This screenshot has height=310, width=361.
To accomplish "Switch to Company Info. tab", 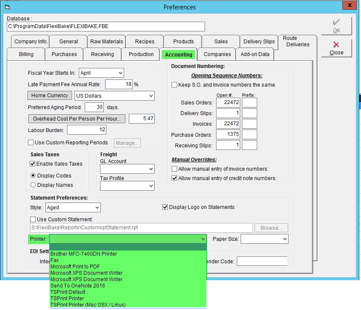I will pos(31,42).
